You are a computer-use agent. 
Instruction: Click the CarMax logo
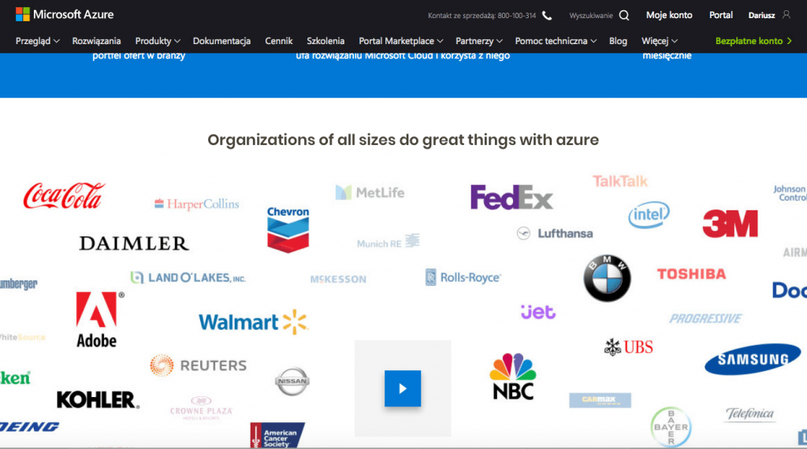pyautogui.click(x=600, y=400)
